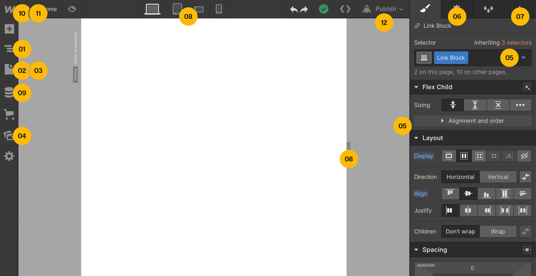The image size is (536, 276).
Task: View the 3 selectors inheritance link
Action: 517,43
